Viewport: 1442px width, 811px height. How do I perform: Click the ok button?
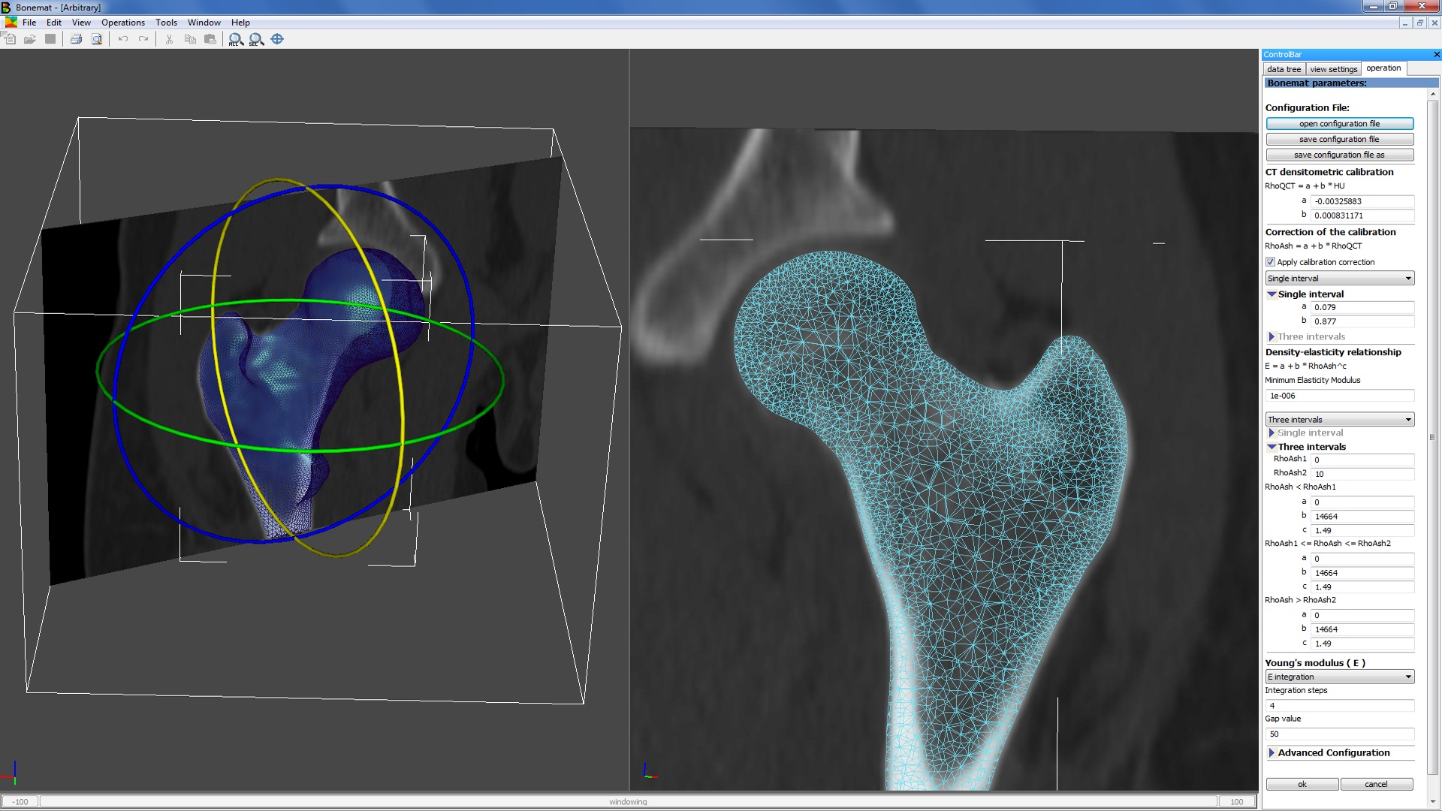pyautogui.click(x=1302, y=785)
